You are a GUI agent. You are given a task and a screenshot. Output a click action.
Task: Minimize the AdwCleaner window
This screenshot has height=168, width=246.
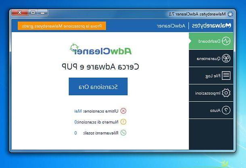(x=42, y=13)
